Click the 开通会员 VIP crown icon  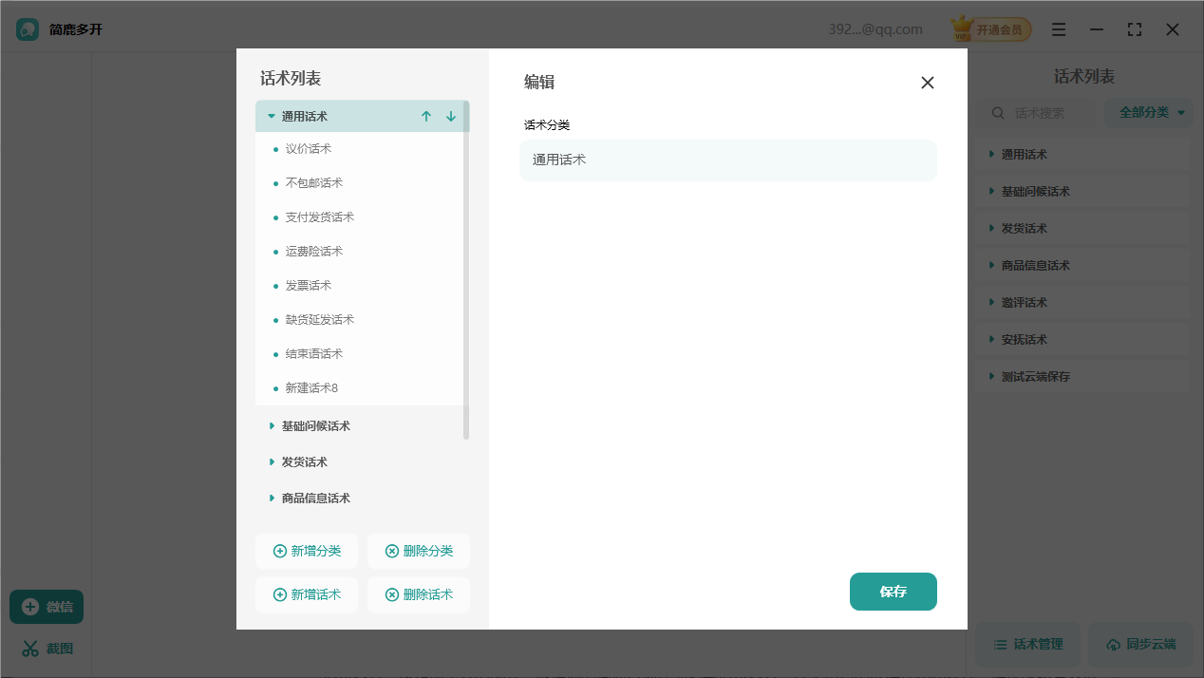click(x=965, y=29)
